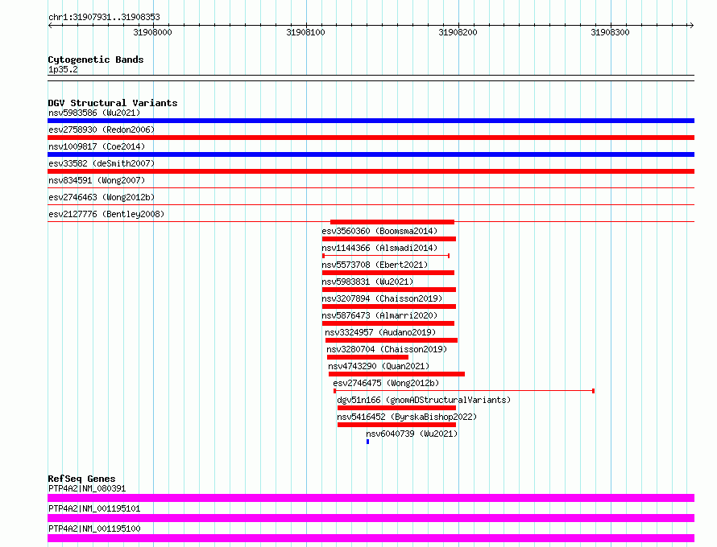717x547 pixels.
Task: Open nsv3280704 (Chaisson2019) label
Action: (387, 349)
